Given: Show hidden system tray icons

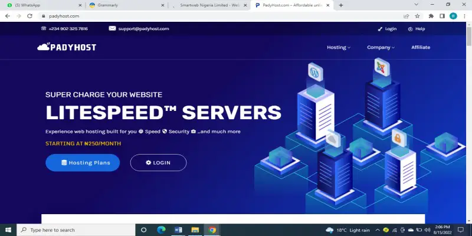Looking at the screenshot, I should (x=378, y=230).
